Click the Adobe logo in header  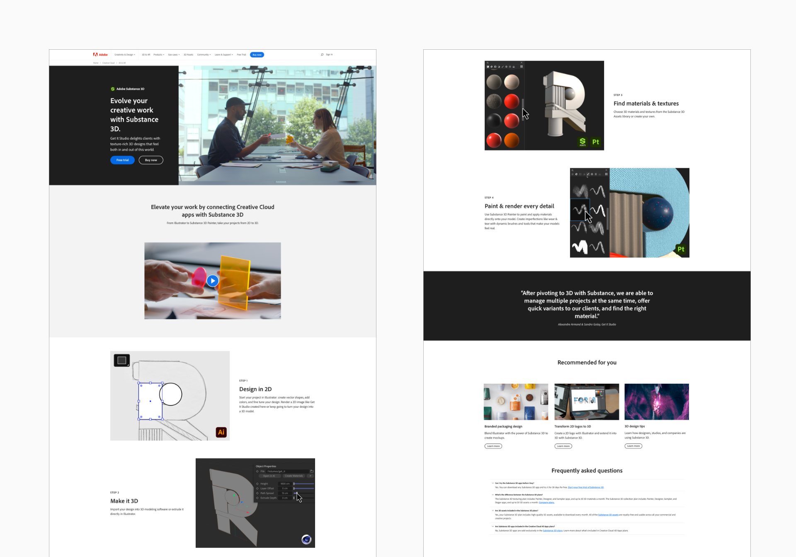(100, 55)
